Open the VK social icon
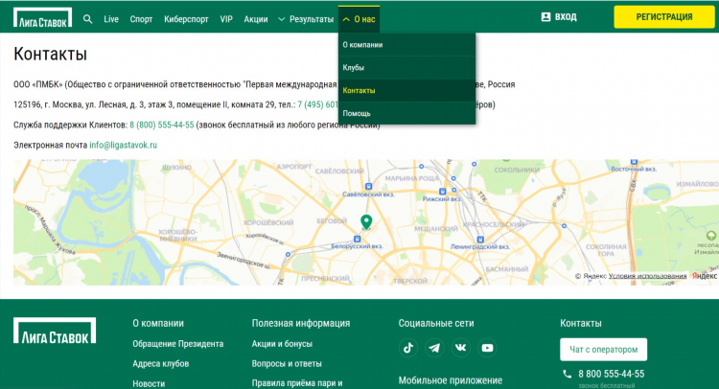Screen dimensions: 719x389 click(x=460, y=348)
